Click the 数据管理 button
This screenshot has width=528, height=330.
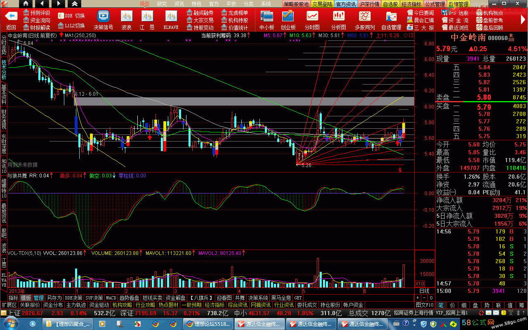[x=459, y=4]
